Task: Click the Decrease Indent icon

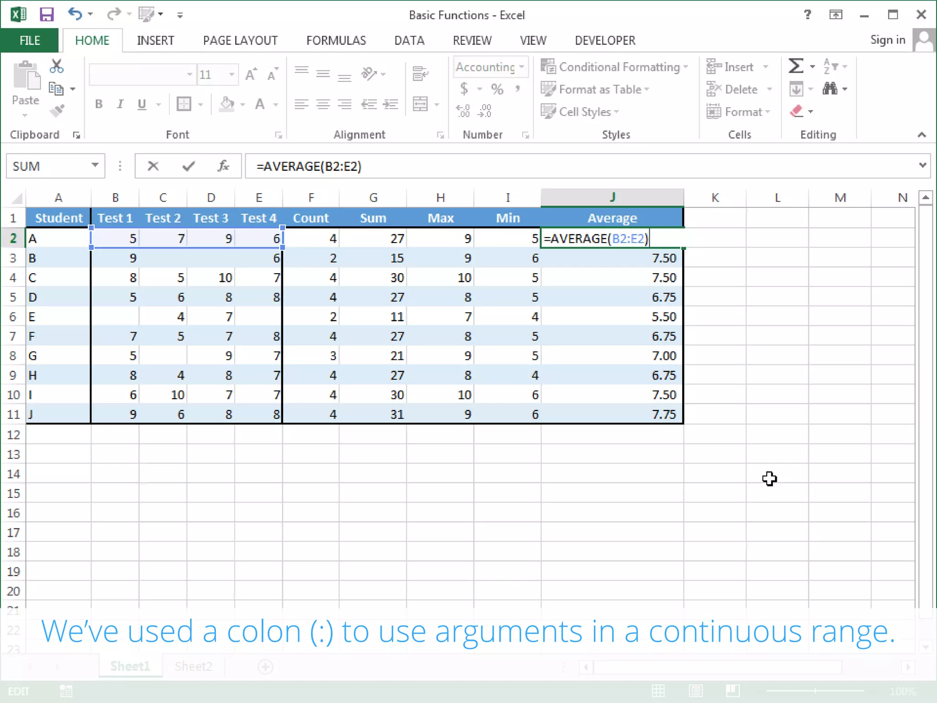Action: tap(369, 104)
